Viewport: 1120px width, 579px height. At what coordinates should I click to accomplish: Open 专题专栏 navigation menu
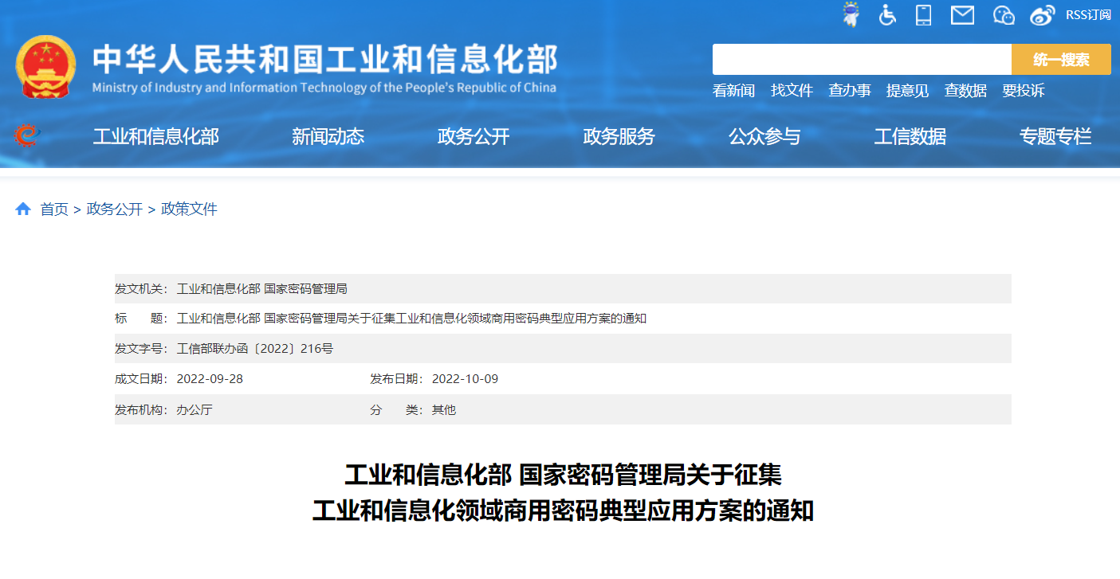tap(1055, 137)
